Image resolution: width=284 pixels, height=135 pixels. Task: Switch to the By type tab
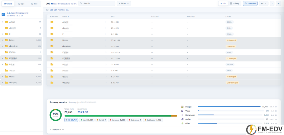click(21, 4)
